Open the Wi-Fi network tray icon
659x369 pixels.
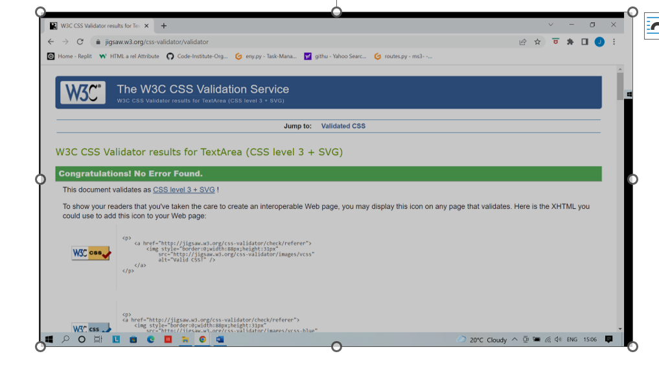[x=548, y=340]
